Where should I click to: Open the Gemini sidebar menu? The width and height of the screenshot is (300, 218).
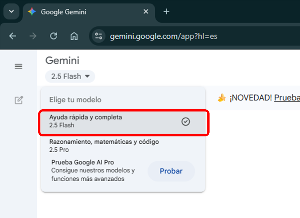coord(18,66)
